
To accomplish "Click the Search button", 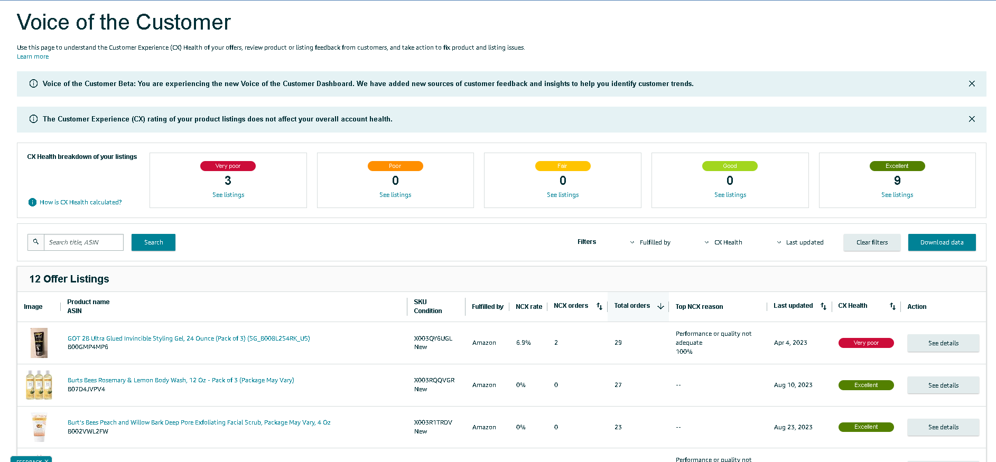I will tap(153, 242).
